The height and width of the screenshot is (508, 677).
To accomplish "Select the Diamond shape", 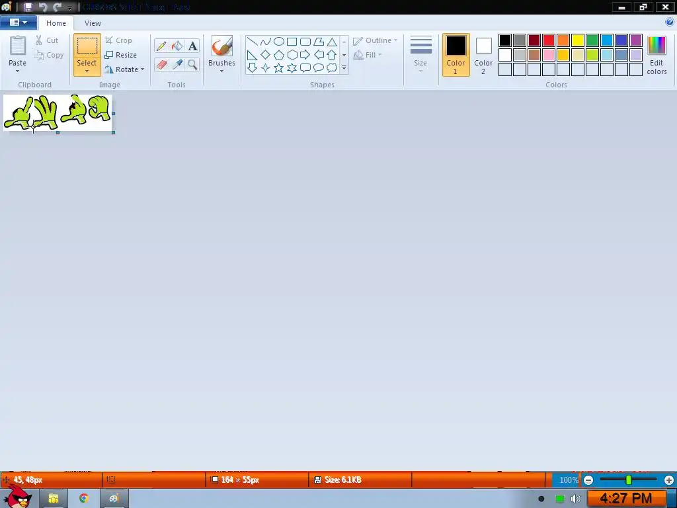I will pyautogui.click(x=266, y=55).
